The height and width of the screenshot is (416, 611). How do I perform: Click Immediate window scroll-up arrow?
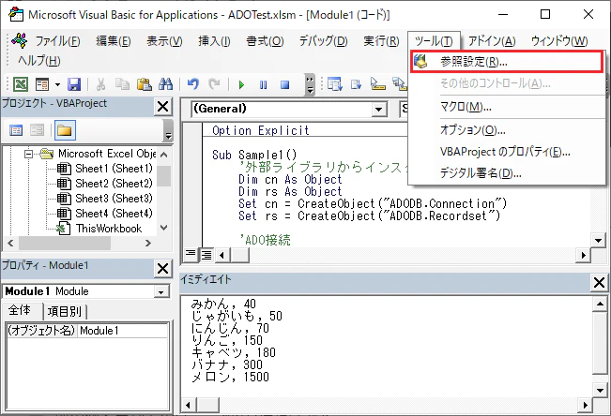(600, 304)
